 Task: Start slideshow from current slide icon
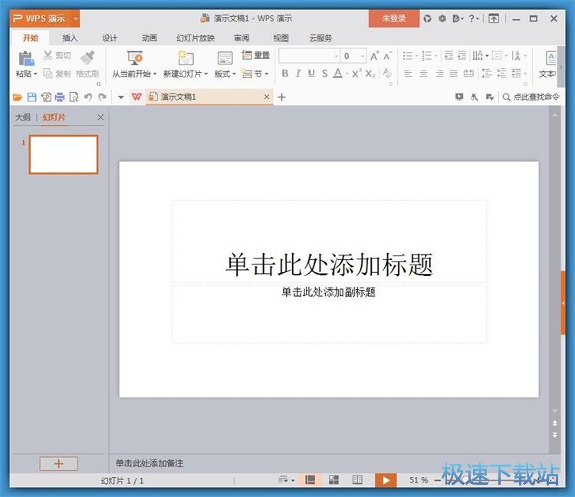click(135, 58)
